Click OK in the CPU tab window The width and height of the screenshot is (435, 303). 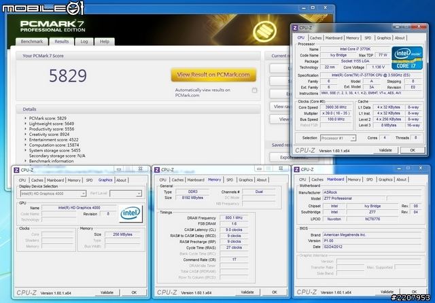(413, 150)
